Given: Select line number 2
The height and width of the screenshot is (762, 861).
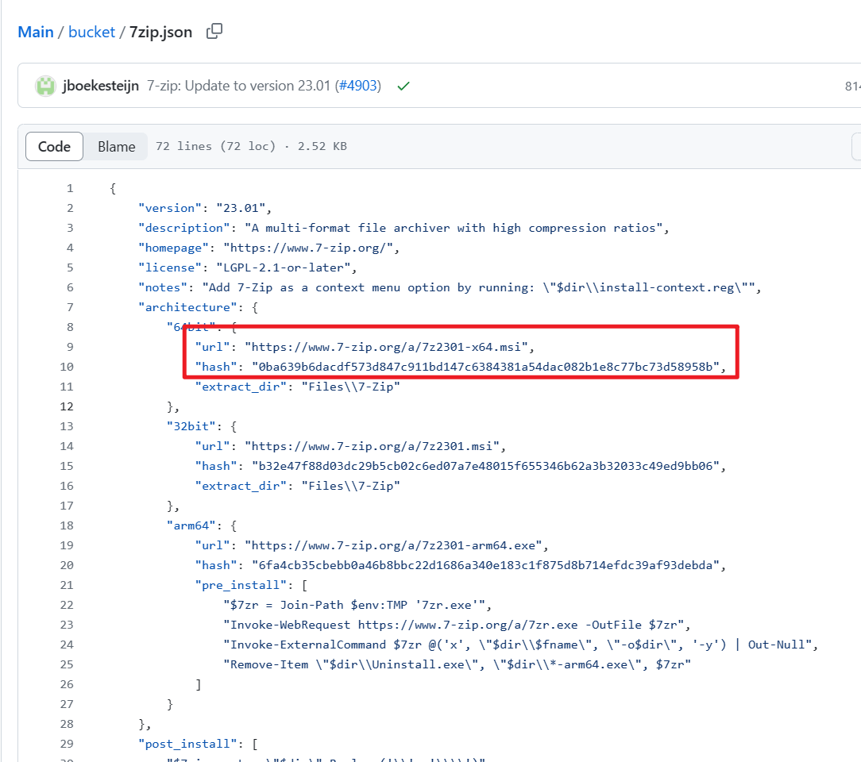Looking at the screenshot, I should [x=70, y=208].
